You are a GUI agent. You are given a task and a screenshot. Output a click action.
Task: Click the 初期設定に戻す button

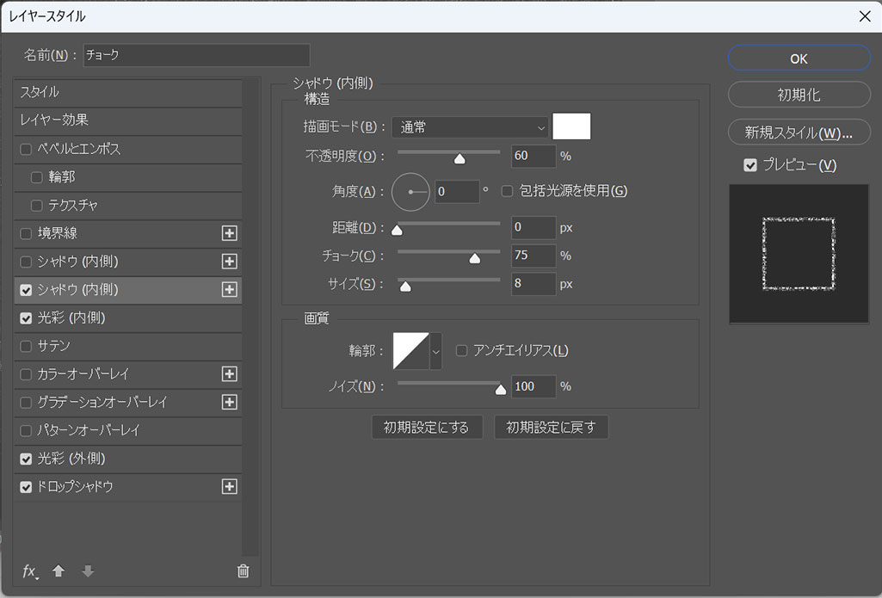551,427
